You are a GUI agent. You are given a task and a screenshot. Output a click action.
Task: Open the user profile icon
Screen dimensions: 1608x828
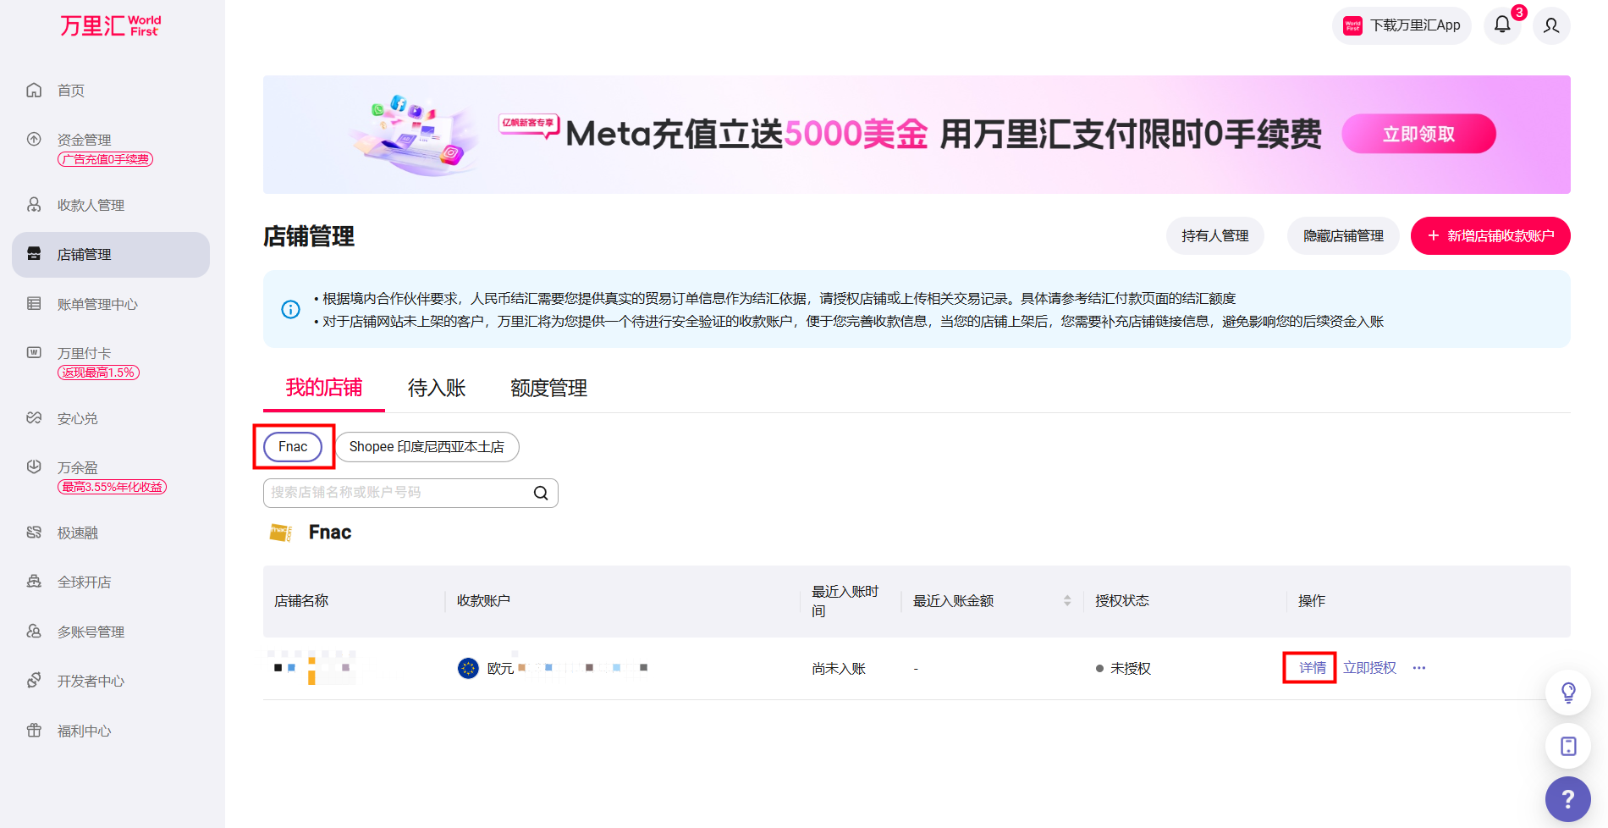pyautogui.click(x=1550, y=25)
